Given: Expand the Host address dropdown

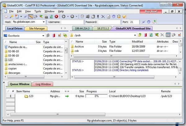Looking at the screenshot, I should [x=44, y=22].
